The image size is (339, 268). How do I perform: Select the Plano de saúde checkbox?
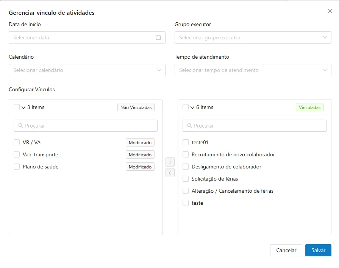click(x=17, y=167)
